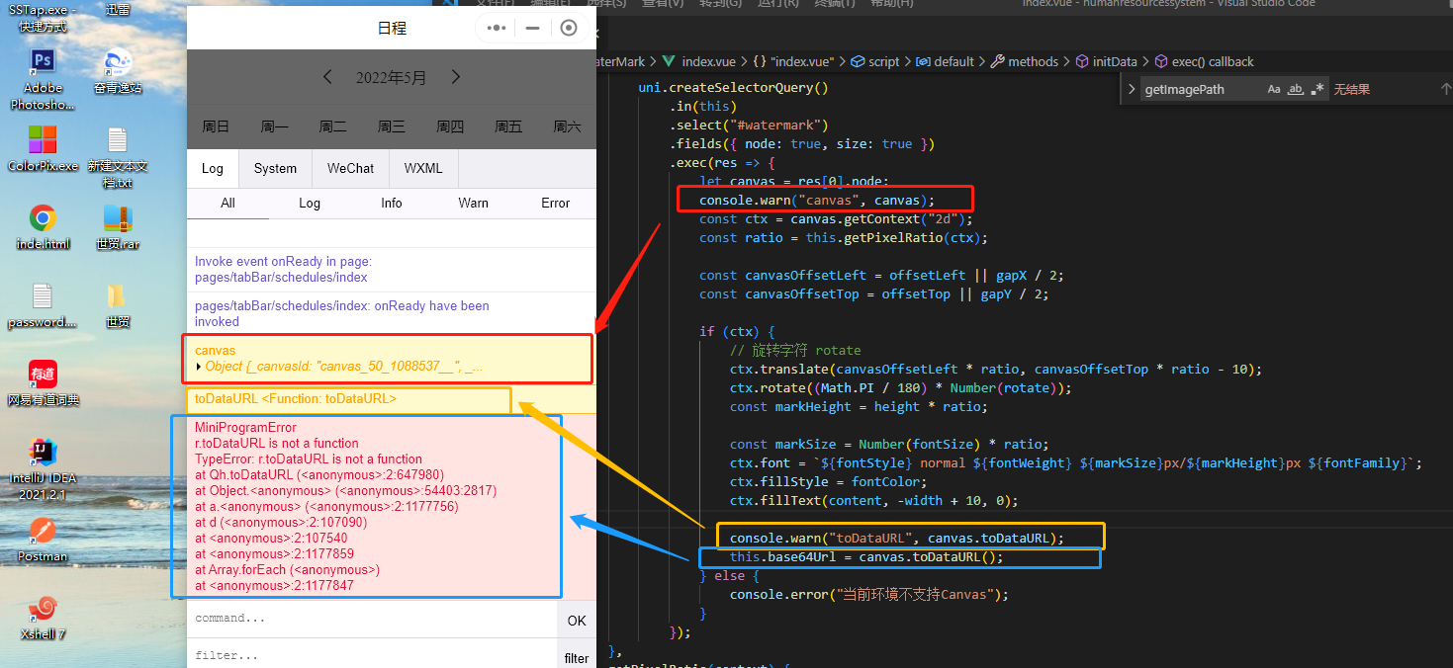This screenshot has width=1453, height=668.
Task: Click the OK button in the console
Action: click(577, 620)
